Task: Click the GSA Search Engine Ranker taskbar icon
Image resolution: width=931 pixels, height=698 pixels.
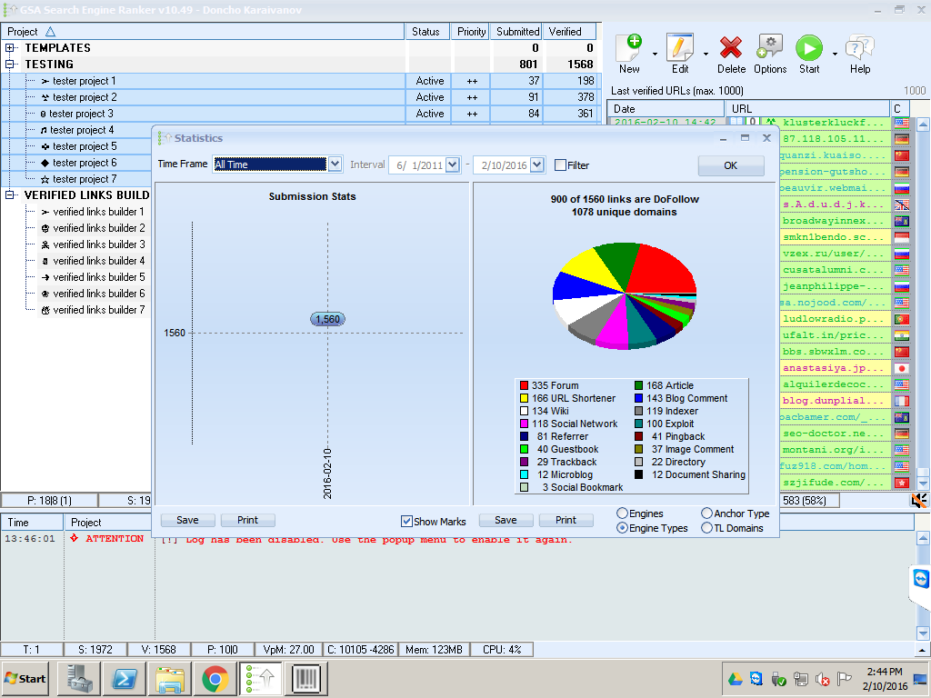Action: 261,679
